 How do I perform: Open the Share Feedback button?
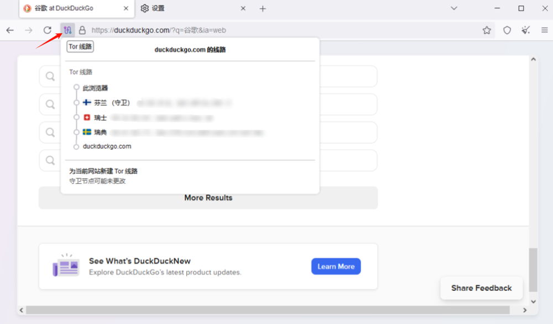pyautogui.click(x=481, y=288)
